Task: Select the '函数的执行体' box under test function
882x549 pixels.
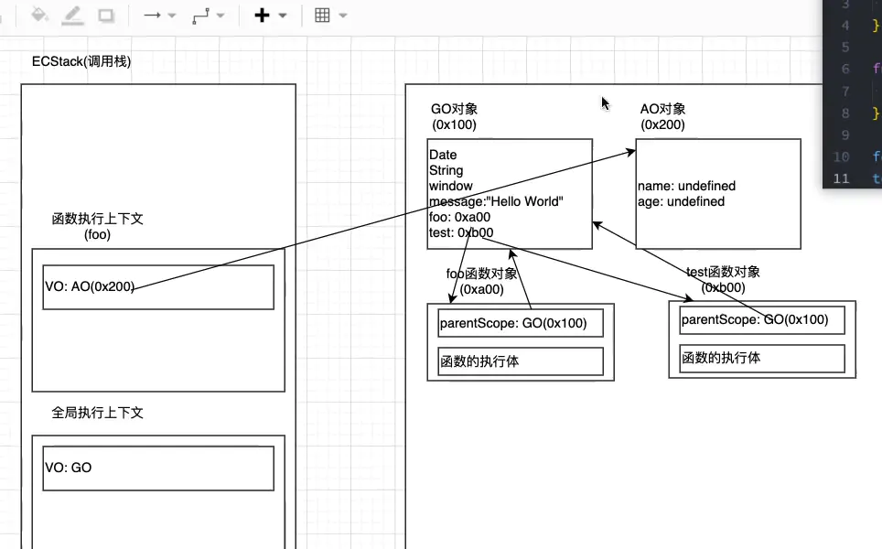Action: [x=761, y=358]
